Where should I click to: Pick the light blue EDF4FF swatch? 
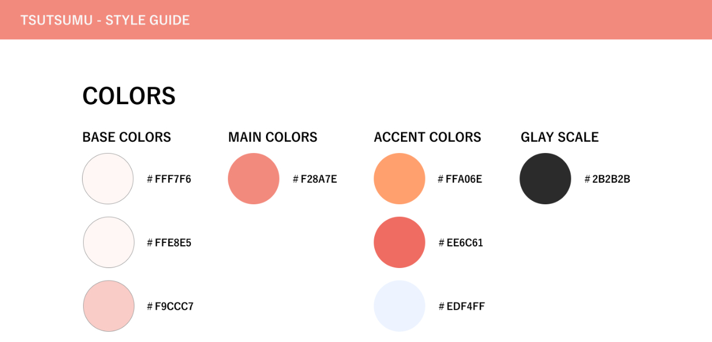tap(399, 306)
